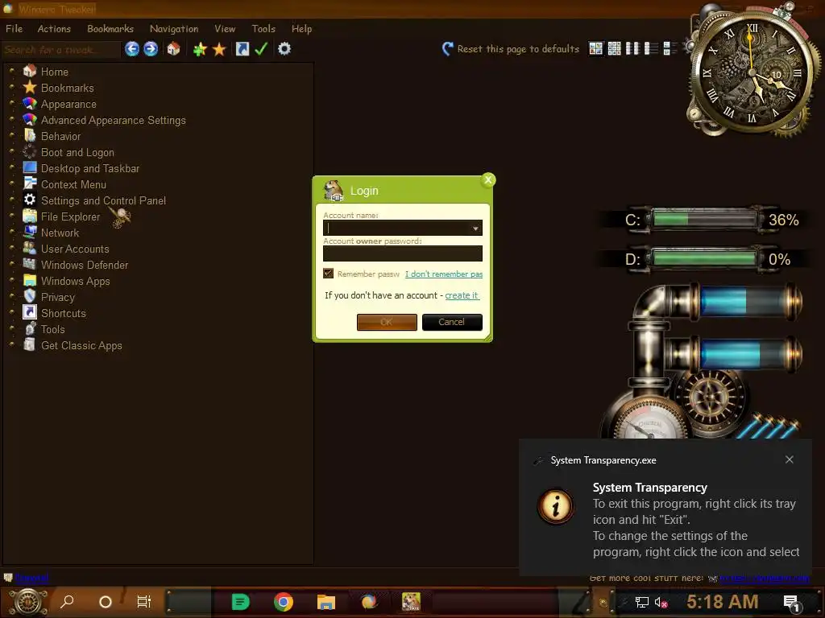Viewport: 825px width, 618px height.
Task: Open File Explorer from the taskbar
Action: (326, 602)
